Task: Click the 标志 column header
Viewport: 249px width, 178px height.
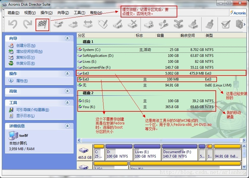Action: point(145,35)
